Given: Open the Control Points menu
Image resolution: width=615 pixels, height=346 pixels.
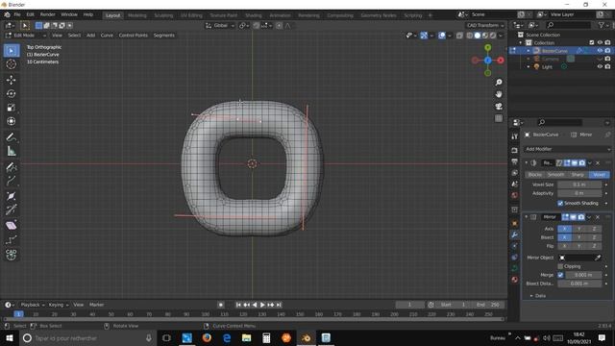Looking at the screenshot, I should coord(134,36).
